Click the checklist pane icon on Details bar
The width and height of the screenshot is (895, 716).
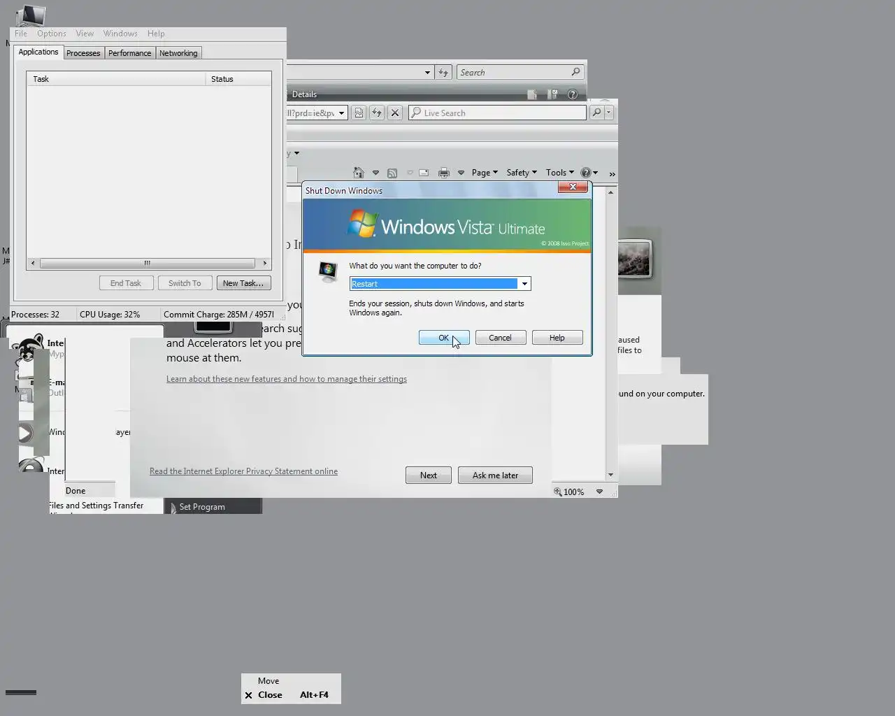[x=552, y=94]
